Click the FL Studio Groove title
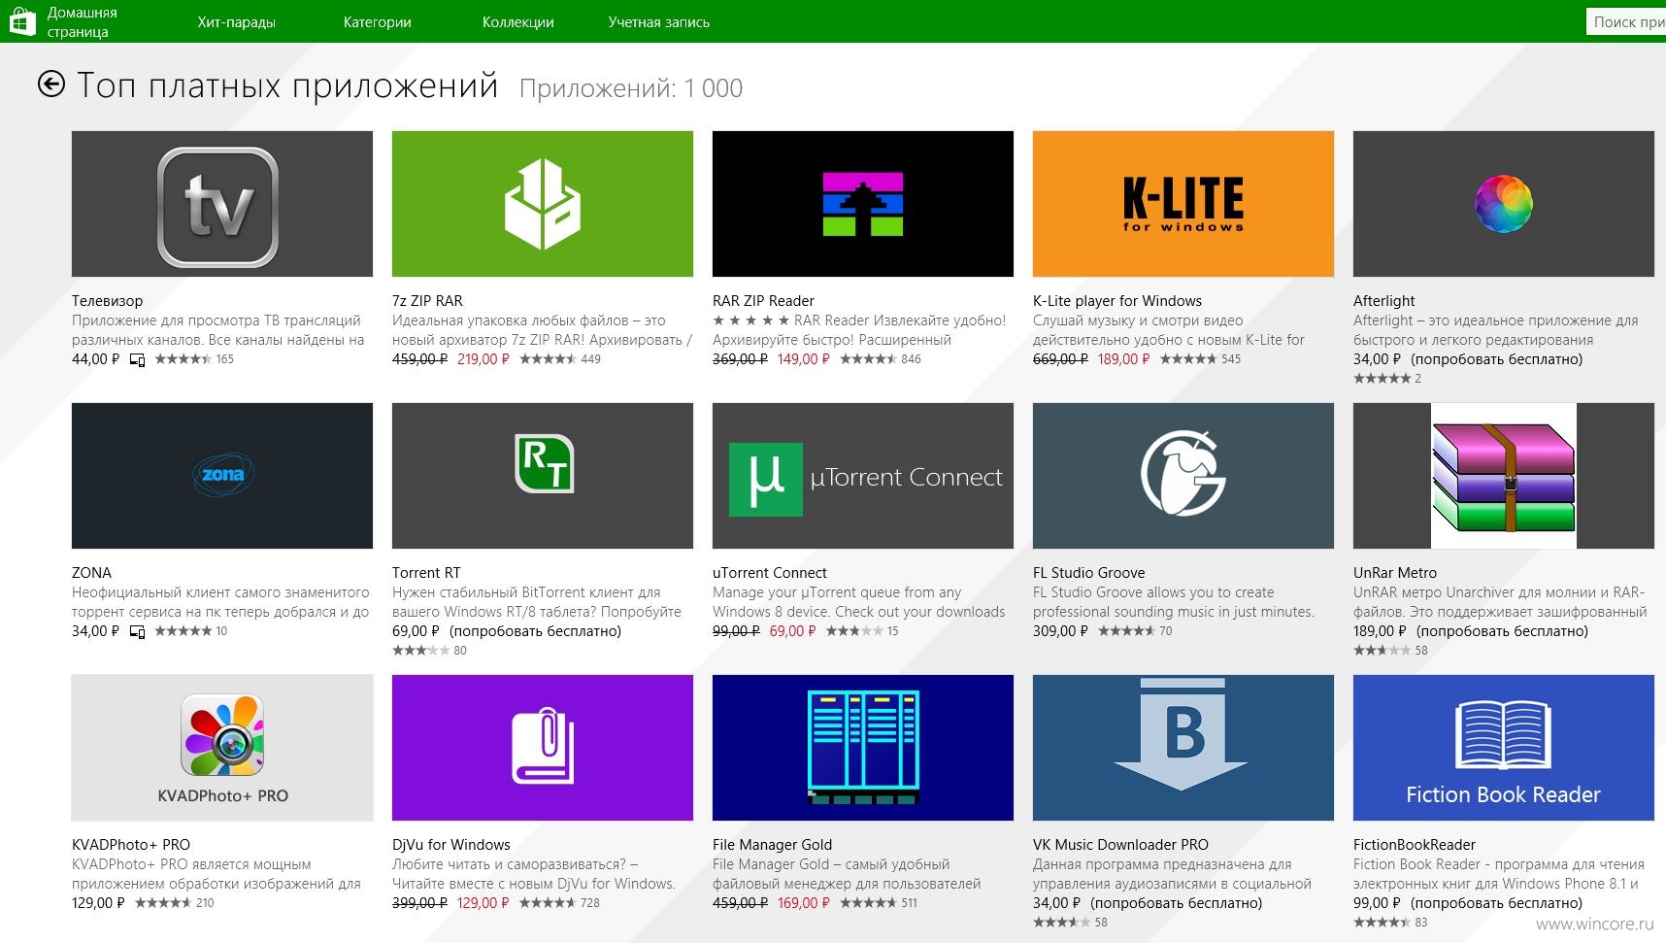The height and width of the screenshot is (943, 1666). [x=1088, y=573]
